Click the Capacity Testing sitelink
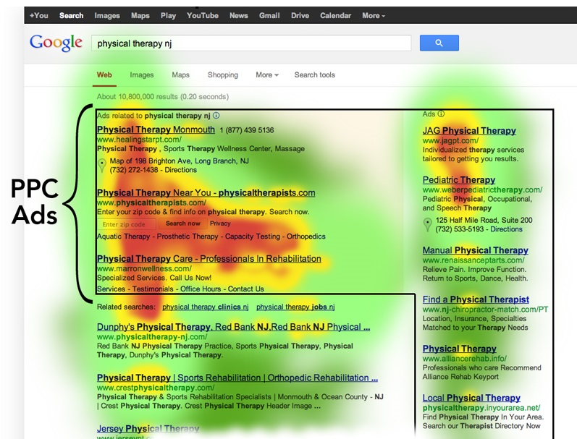The height and width of the screenshot is (439, 577). pos(253,236)
